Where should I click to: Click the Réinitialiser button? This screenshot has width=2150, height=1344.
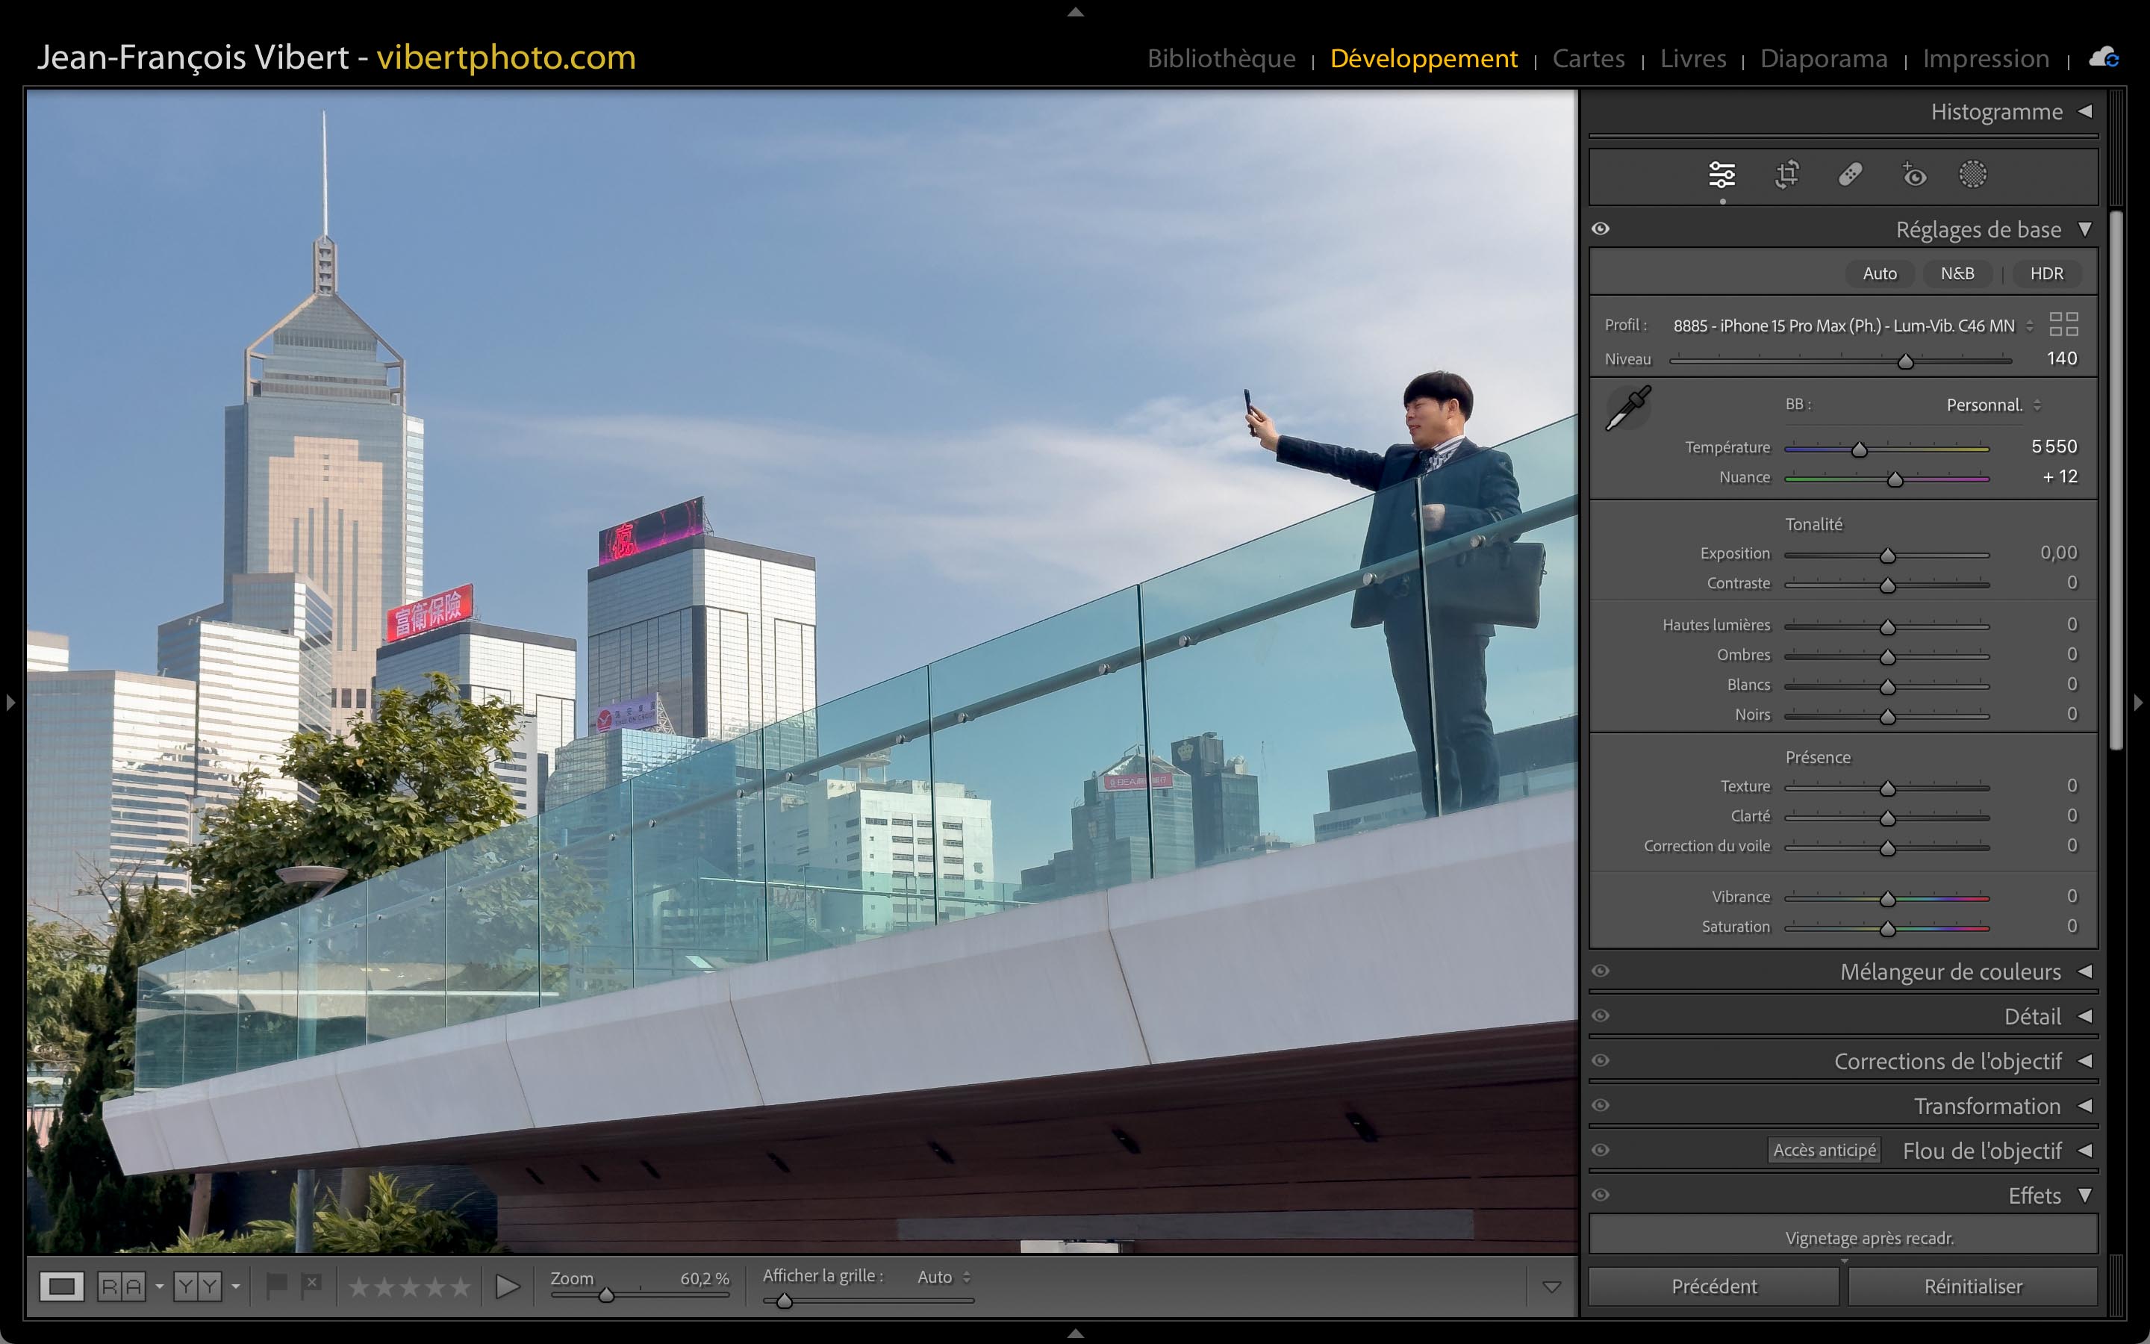[x=1972, y=1287]
